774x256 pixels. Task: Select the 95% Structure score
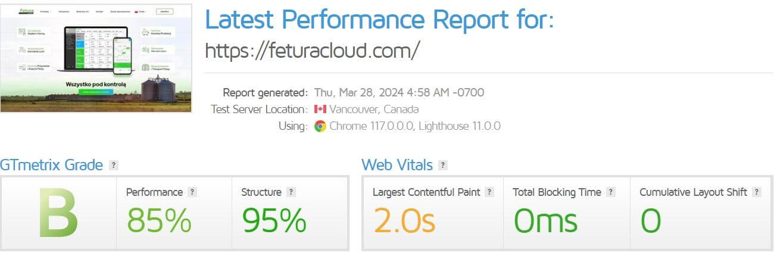click(274, 221)
